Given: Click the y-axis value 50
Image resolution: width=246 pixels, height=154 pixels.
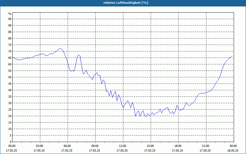Looking at the screenshot, I should 10,77.
